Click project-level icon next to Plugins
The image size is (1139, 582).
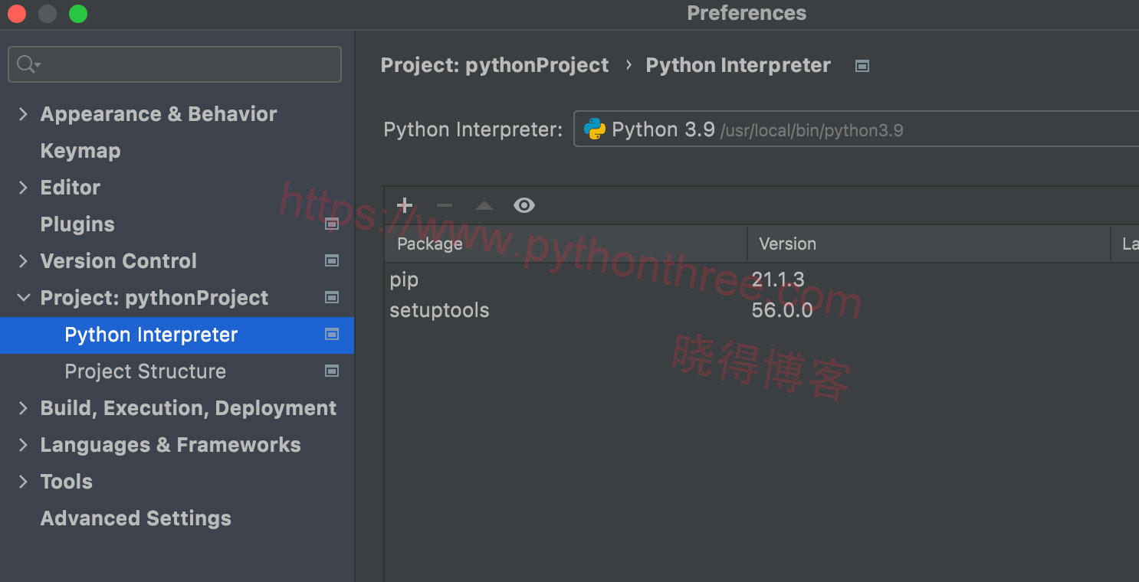(x=332, y=224)
